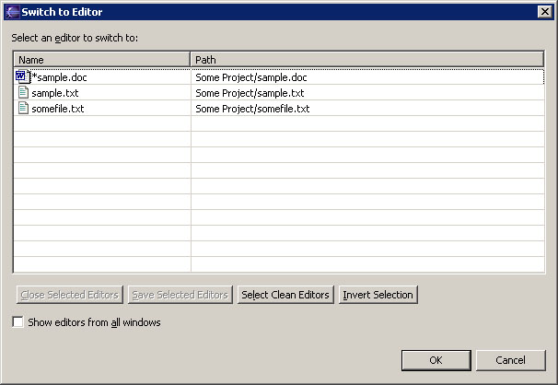558x385 pixels.
Task: Click the Eclipse icon in the title bar
Action: coord(12,12)
